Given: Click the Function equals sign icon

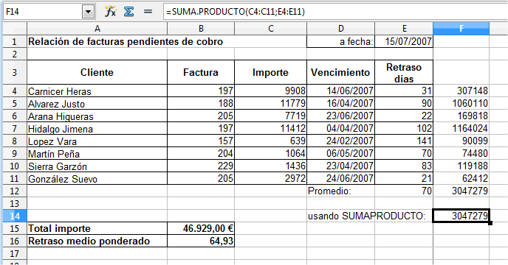Looking at the screenshot, I should (148, 12).
